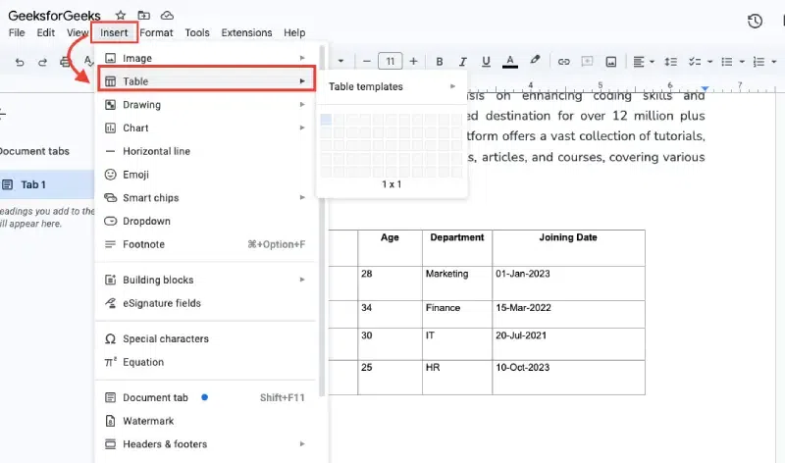Viewport: 785px width, 463px height.
Task: Open the Edit menu
Action: [45, 32]
